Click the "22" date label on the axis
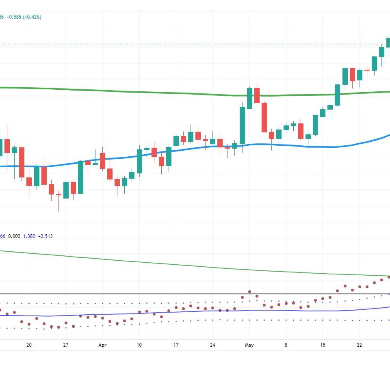Viewport: 390px width, 365px height. [x=360, y=345]
